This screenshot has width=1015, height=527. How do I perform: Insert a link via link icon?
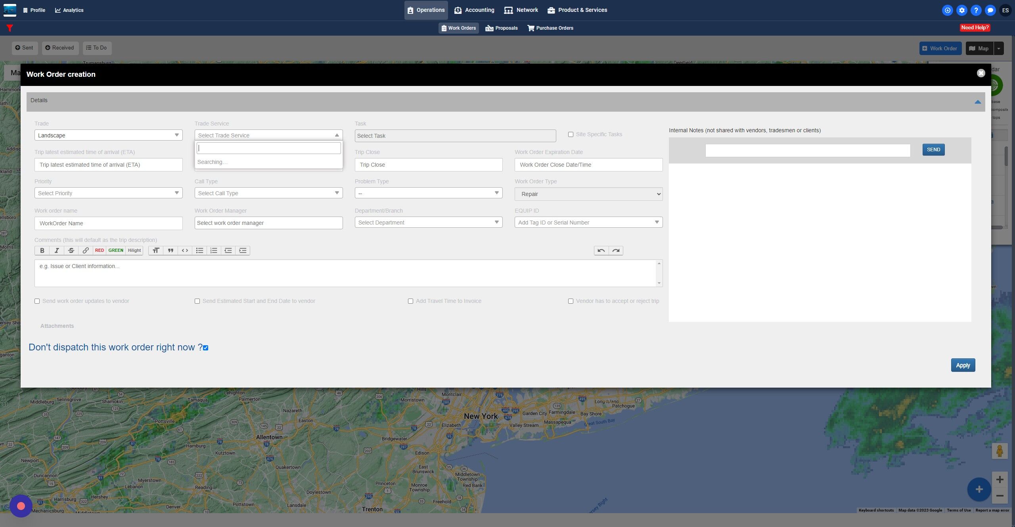[x=86, y=250]
